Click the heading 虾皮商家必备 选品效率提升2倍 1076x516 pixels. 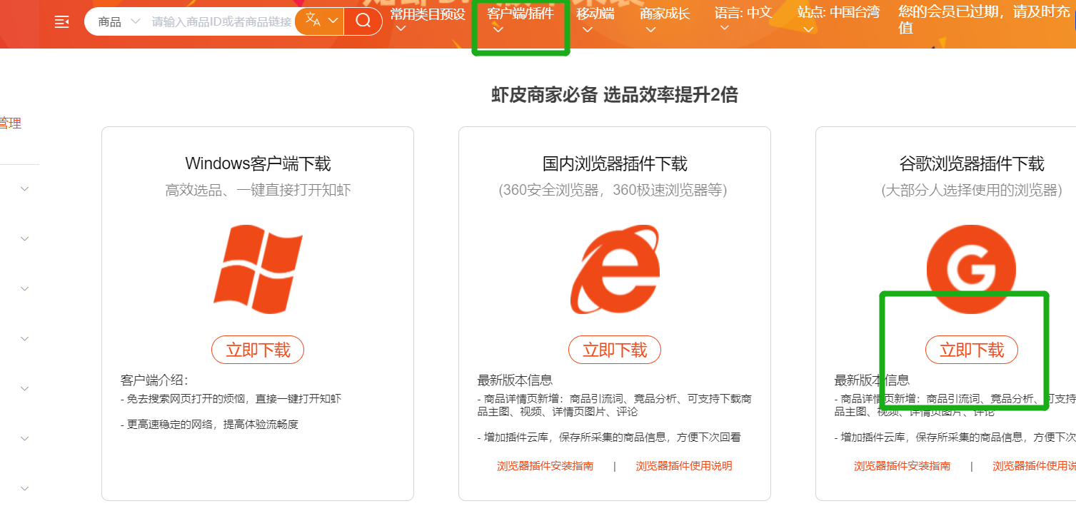pos(615,94)
